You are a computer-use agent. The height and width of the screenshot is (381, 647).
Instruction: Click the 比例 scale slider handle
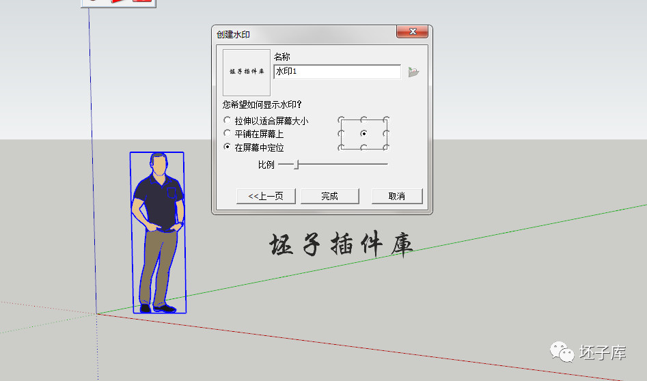point(297,165)
